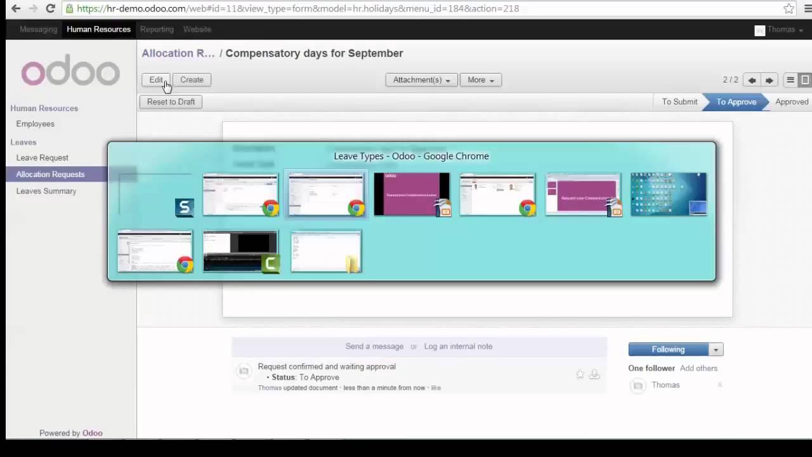Click the Approved status stage
This screenshot has width=812, height=457.
click(x=792, y=102)
